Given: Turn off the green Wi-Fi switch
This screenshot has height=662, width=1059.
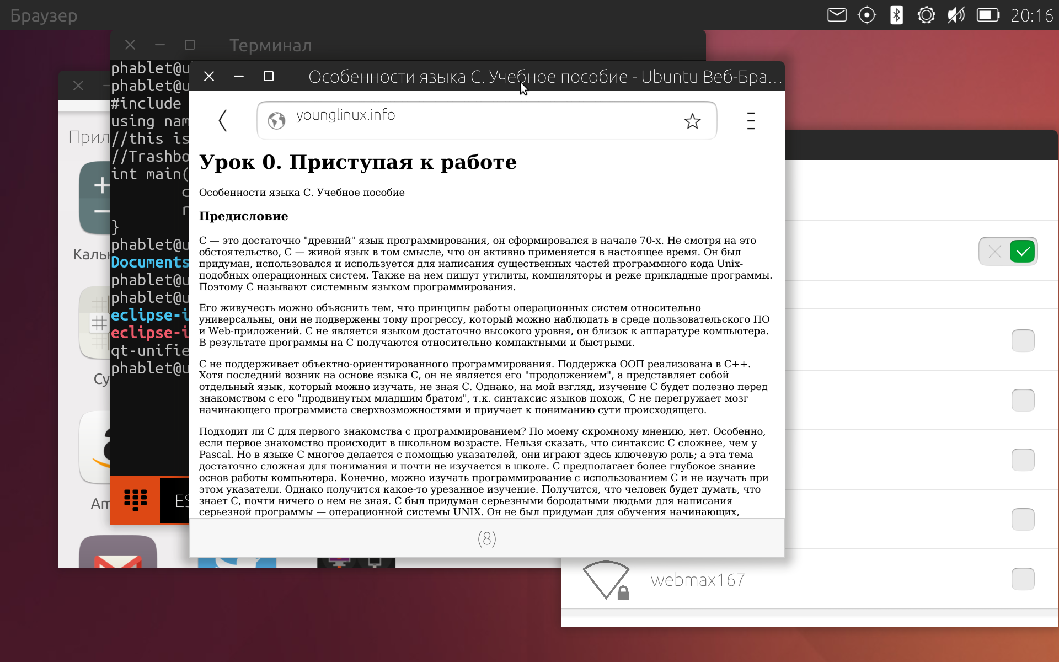Looking at the screenshot, I should (1008, 252).
